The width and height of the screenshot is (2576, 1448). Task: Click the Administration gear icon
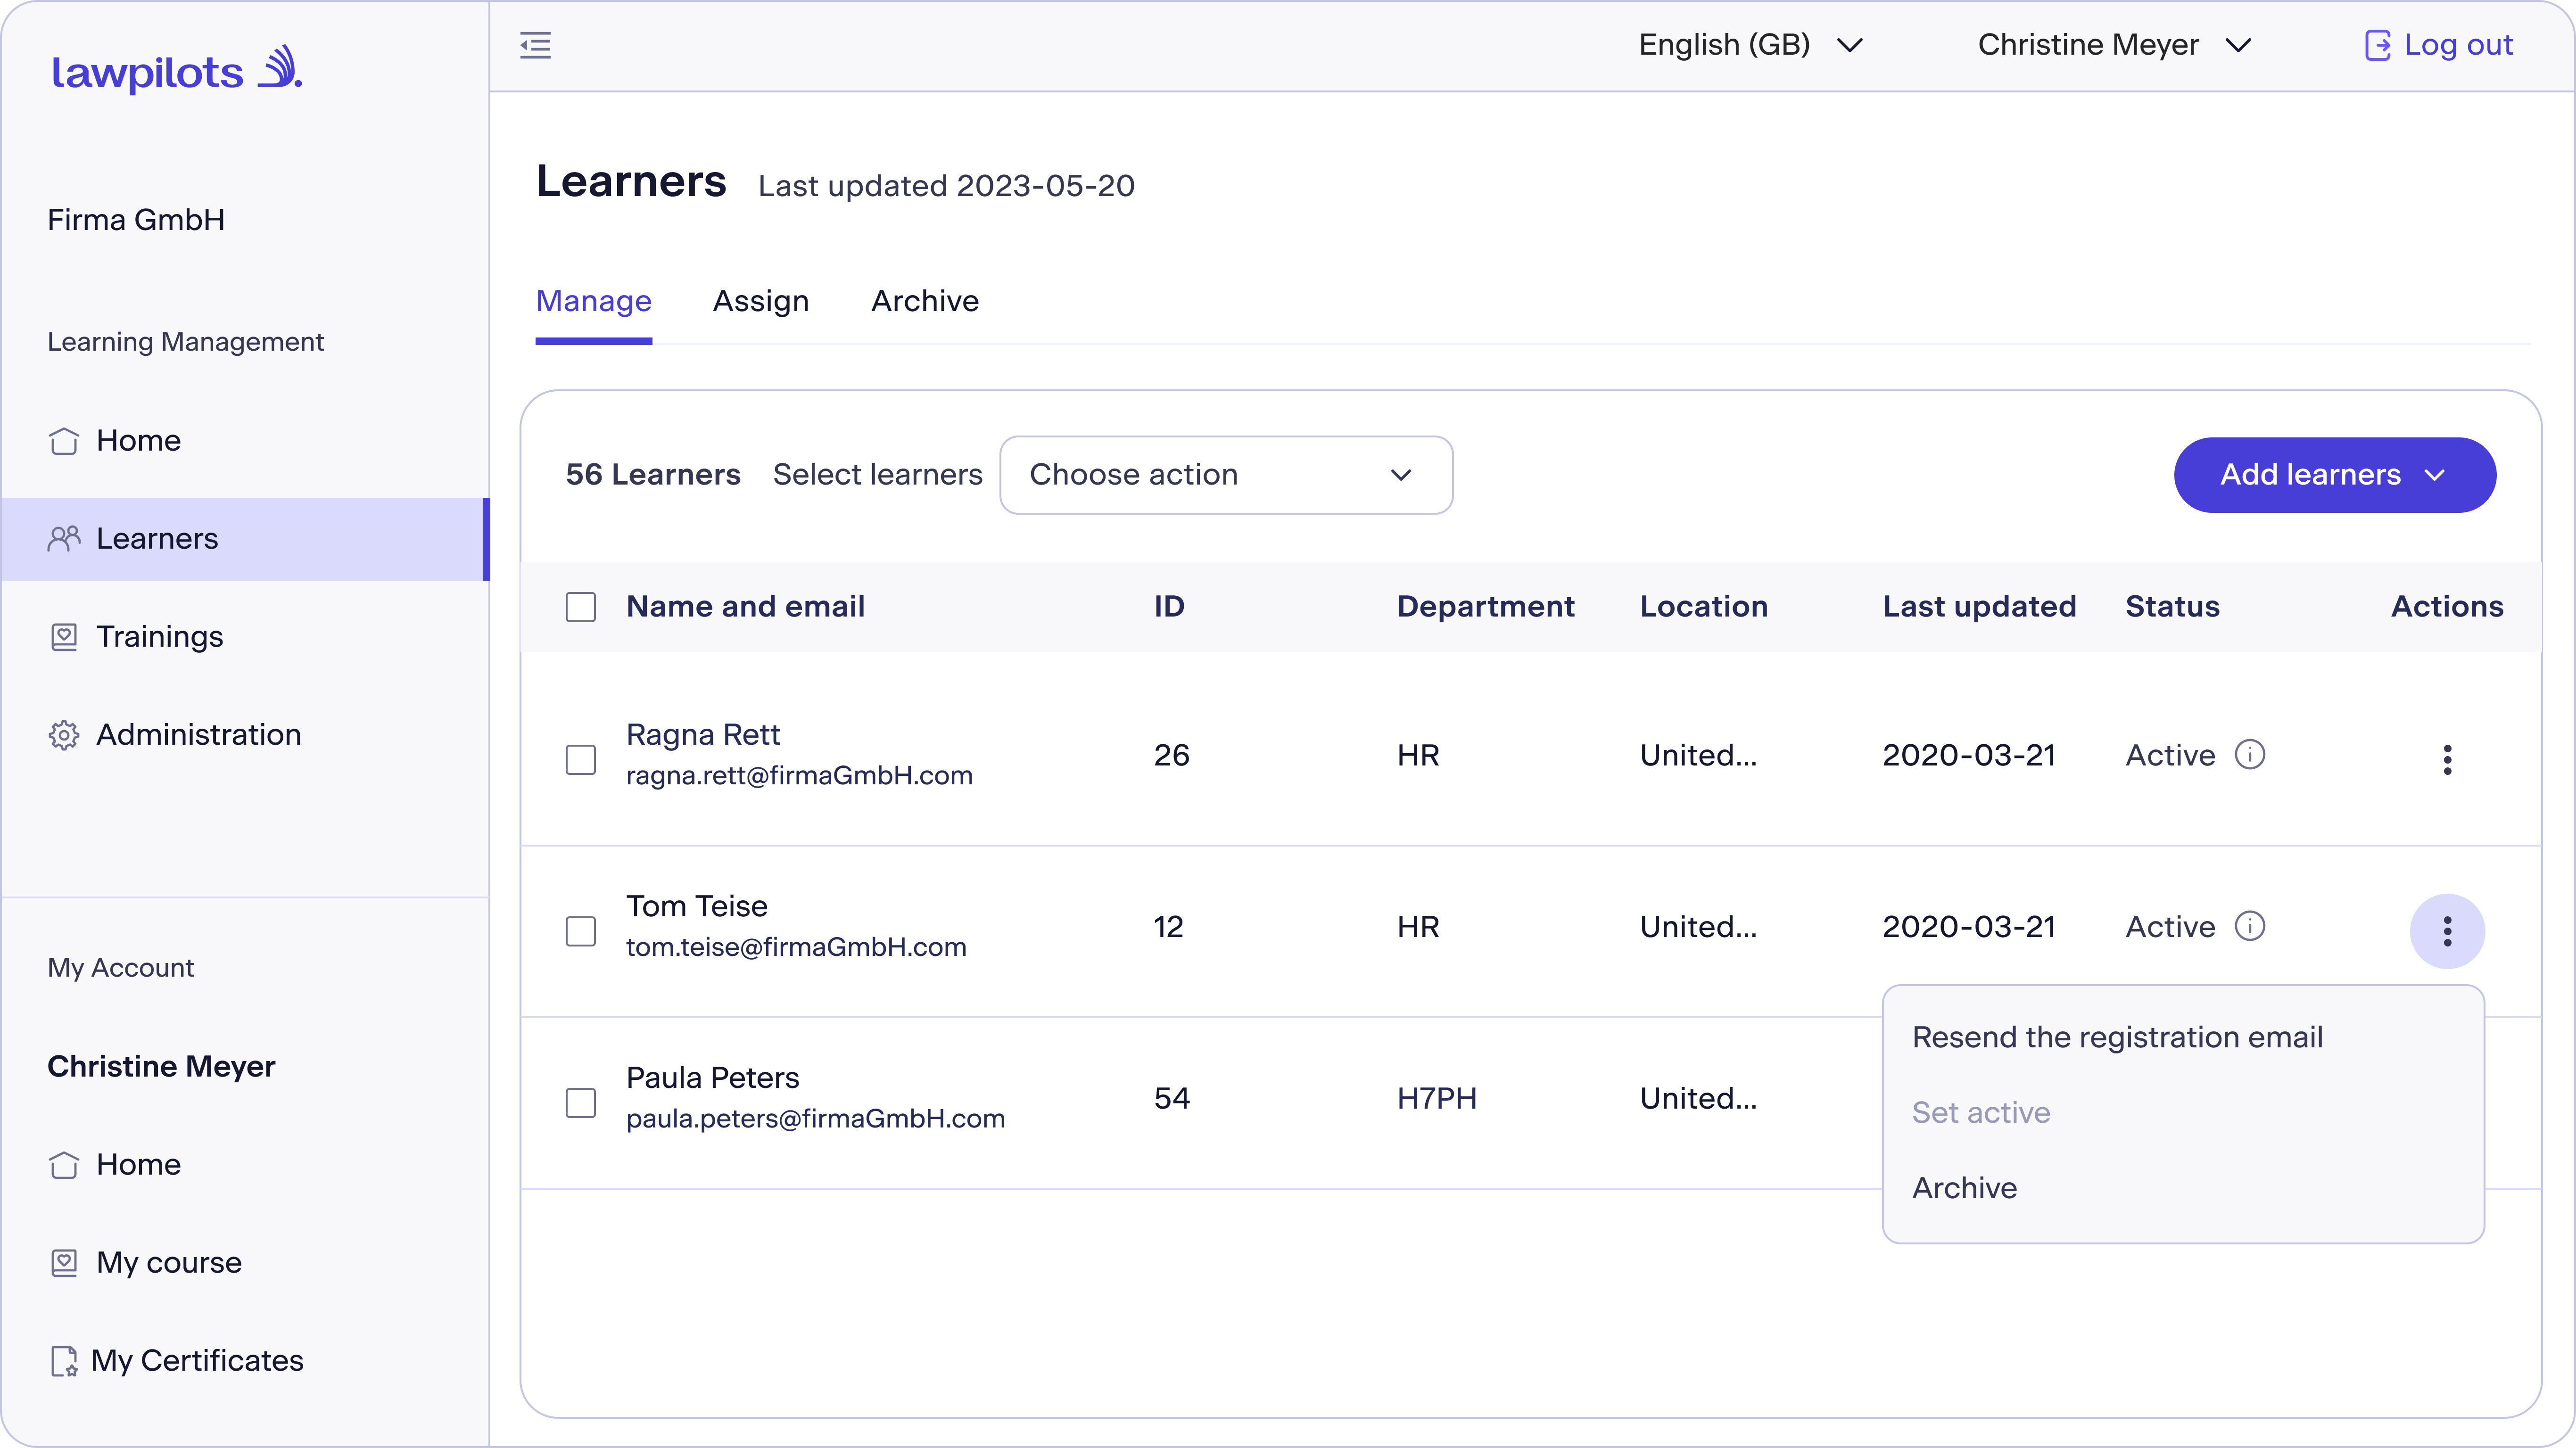tap(64, 735)
